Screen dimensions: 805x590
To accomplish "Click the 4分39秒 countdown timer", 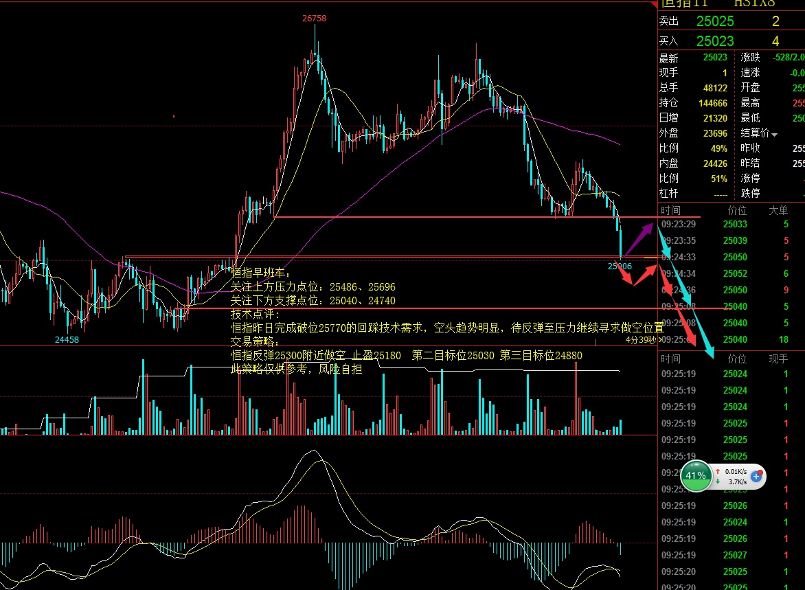I will pos(641,340).
